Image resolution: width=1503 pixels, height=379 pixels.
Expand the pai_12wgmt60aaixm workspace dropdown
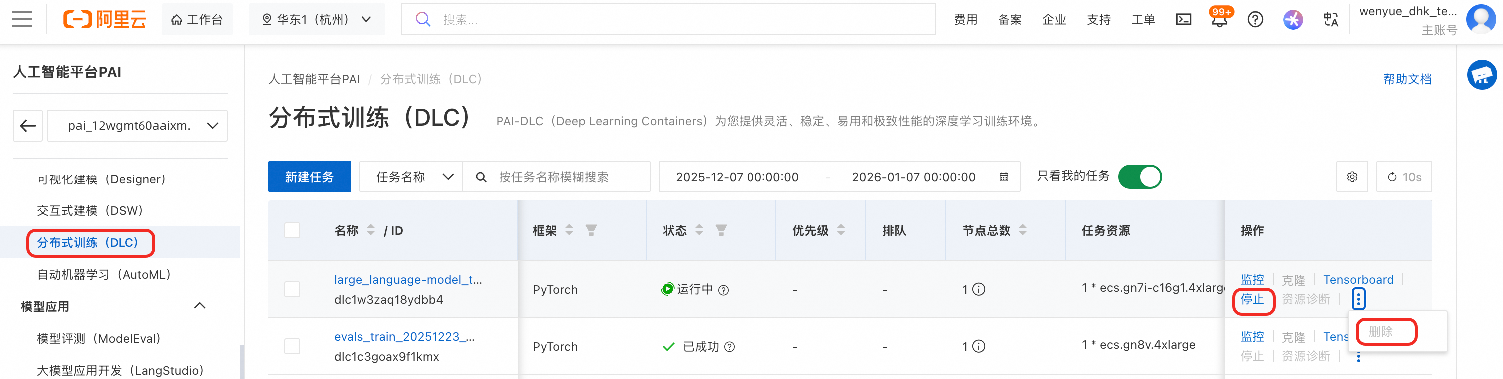click(137, 125)
